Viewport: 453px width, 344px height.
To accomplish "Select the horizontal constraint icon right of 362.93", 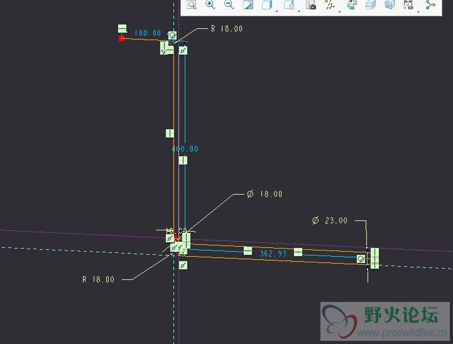I will [x=298, y=252].
